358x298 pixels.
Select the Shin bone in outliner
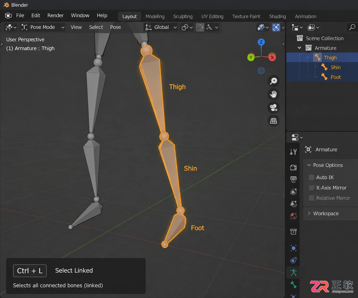tap(335, 67)
